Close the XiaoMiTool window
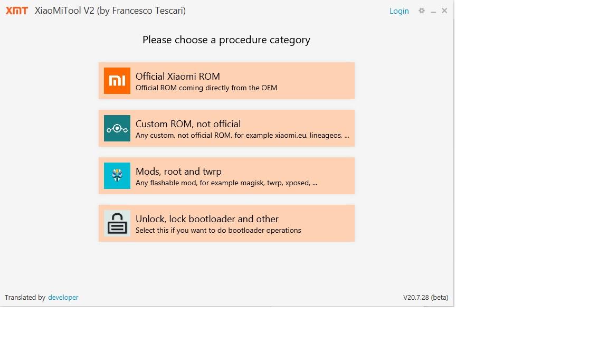 click(444, 11)
